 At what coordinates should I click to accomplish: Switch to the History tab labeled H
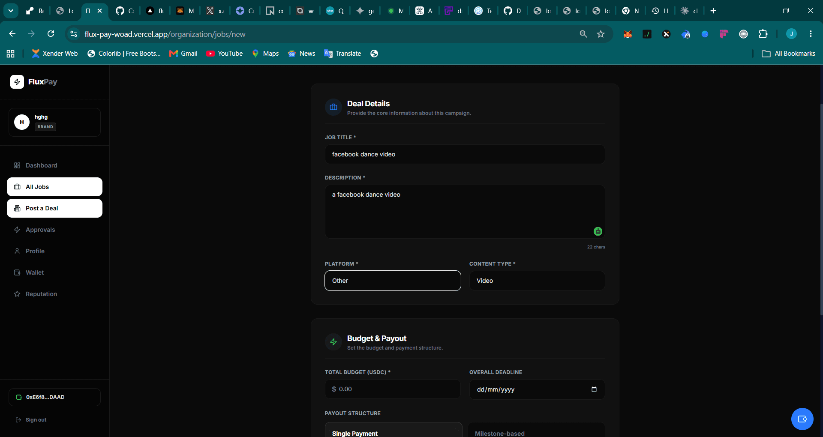point(661,11)
